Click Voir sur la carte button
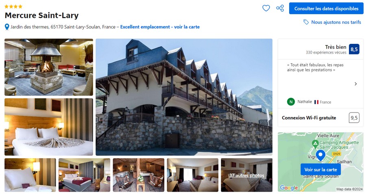Viewport: 366px width, 194px height. coord(320,170)
